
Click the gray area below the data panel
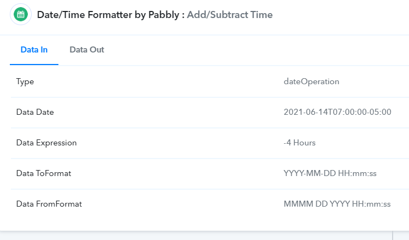point(195,236)
